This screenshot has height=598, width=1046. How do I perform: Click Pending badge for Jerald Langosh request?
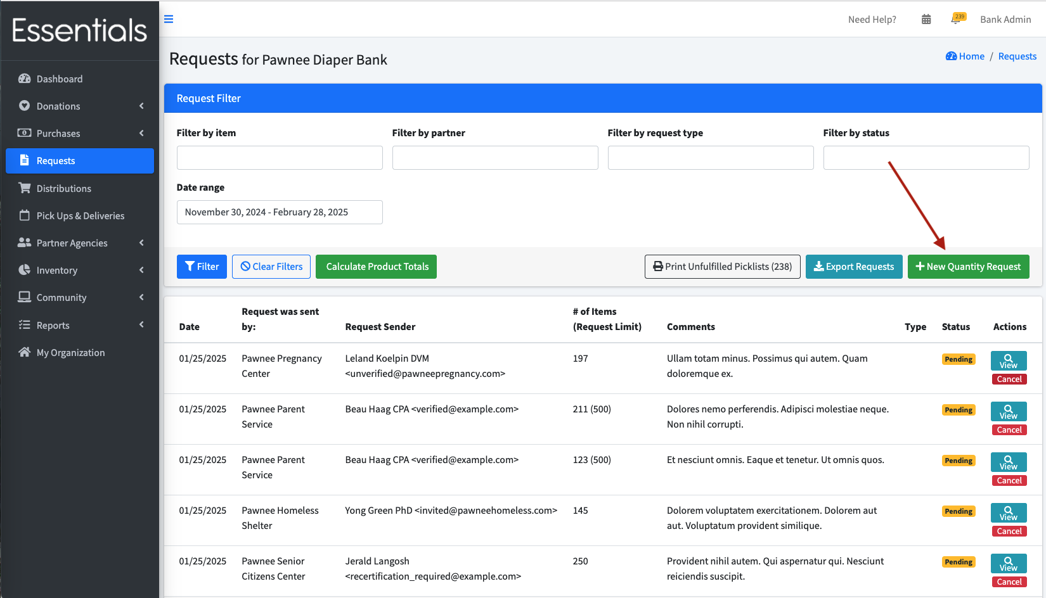tap(959, 562)
